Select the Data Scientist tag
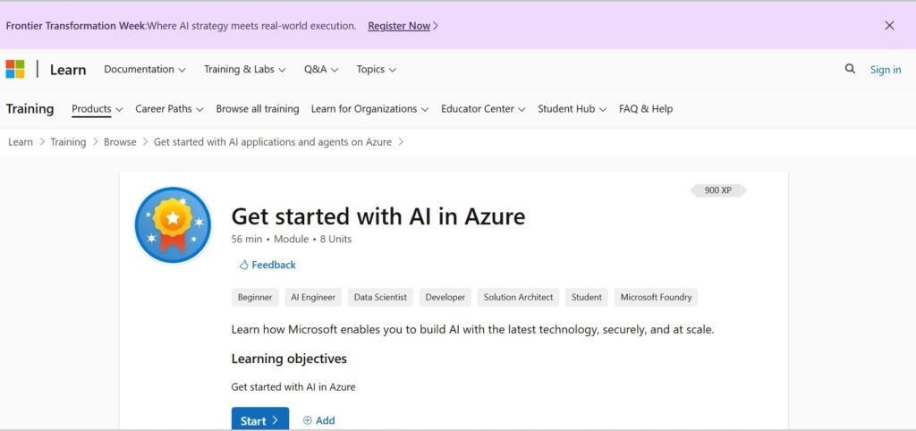The height and width of the screenshot is (431, 916). (x=380, y=297)
